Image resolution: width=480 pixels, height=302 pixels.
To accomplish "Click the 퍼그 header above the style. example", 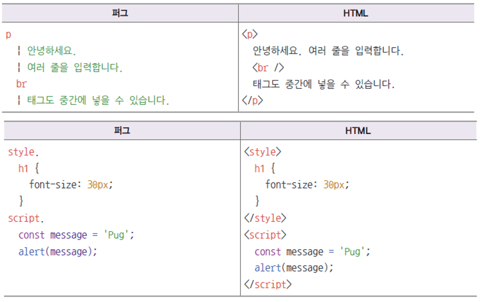I will 122,130.
